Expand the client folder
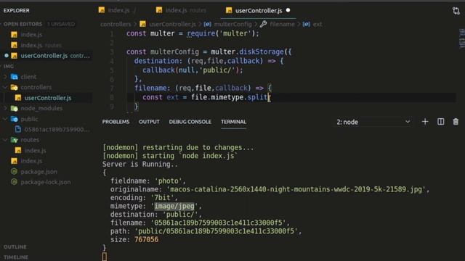Screen dimensions: 465x261 [28, 77]
